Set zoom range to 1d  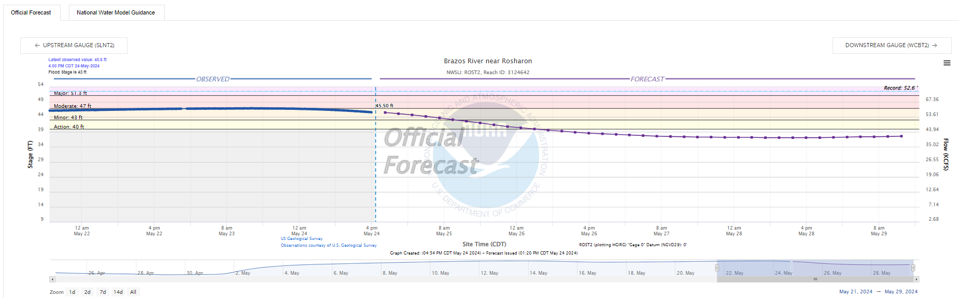tap(72, 292)
